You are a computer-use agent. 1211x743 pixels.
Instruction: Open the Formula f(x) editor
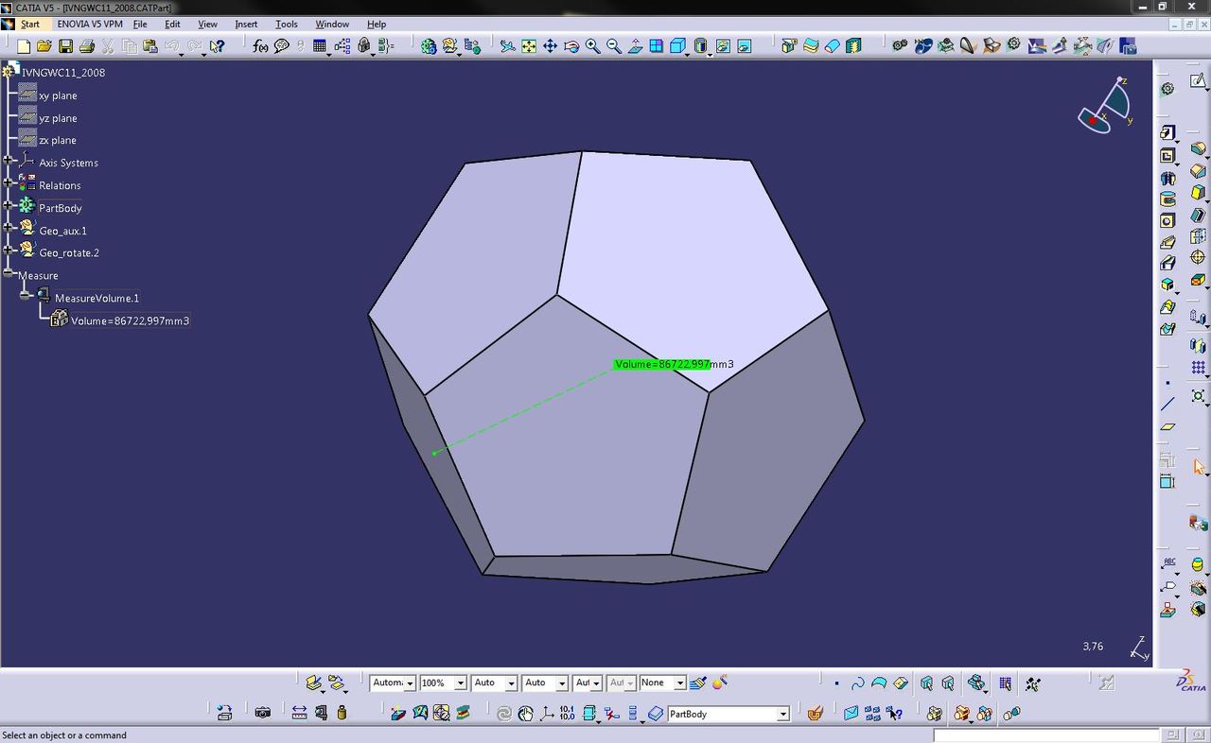pyautogui.click(x=260, y=45)
